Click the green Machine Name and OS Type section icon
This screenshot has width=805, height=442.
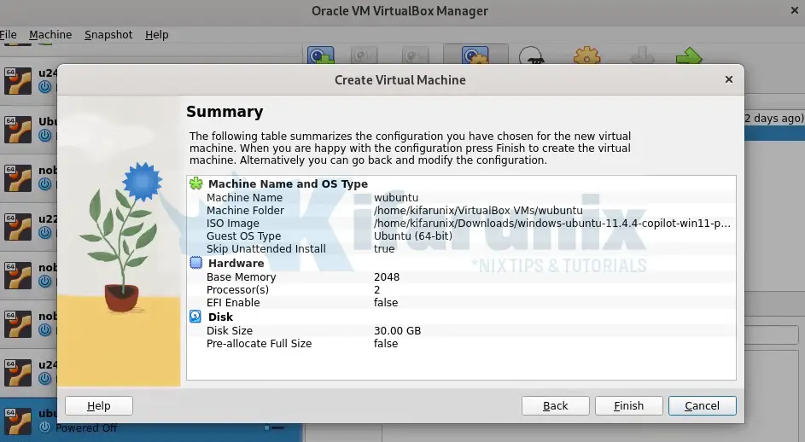[x=196, y=183]
